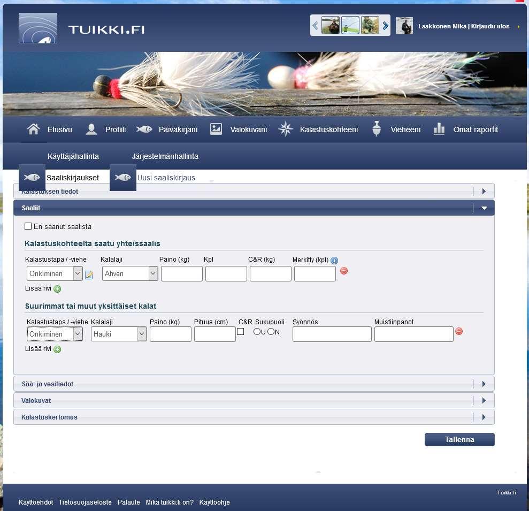Viewport: 529px width, 511px height.
Task: Click the Syönnös input field
Action: pos(332,334)
